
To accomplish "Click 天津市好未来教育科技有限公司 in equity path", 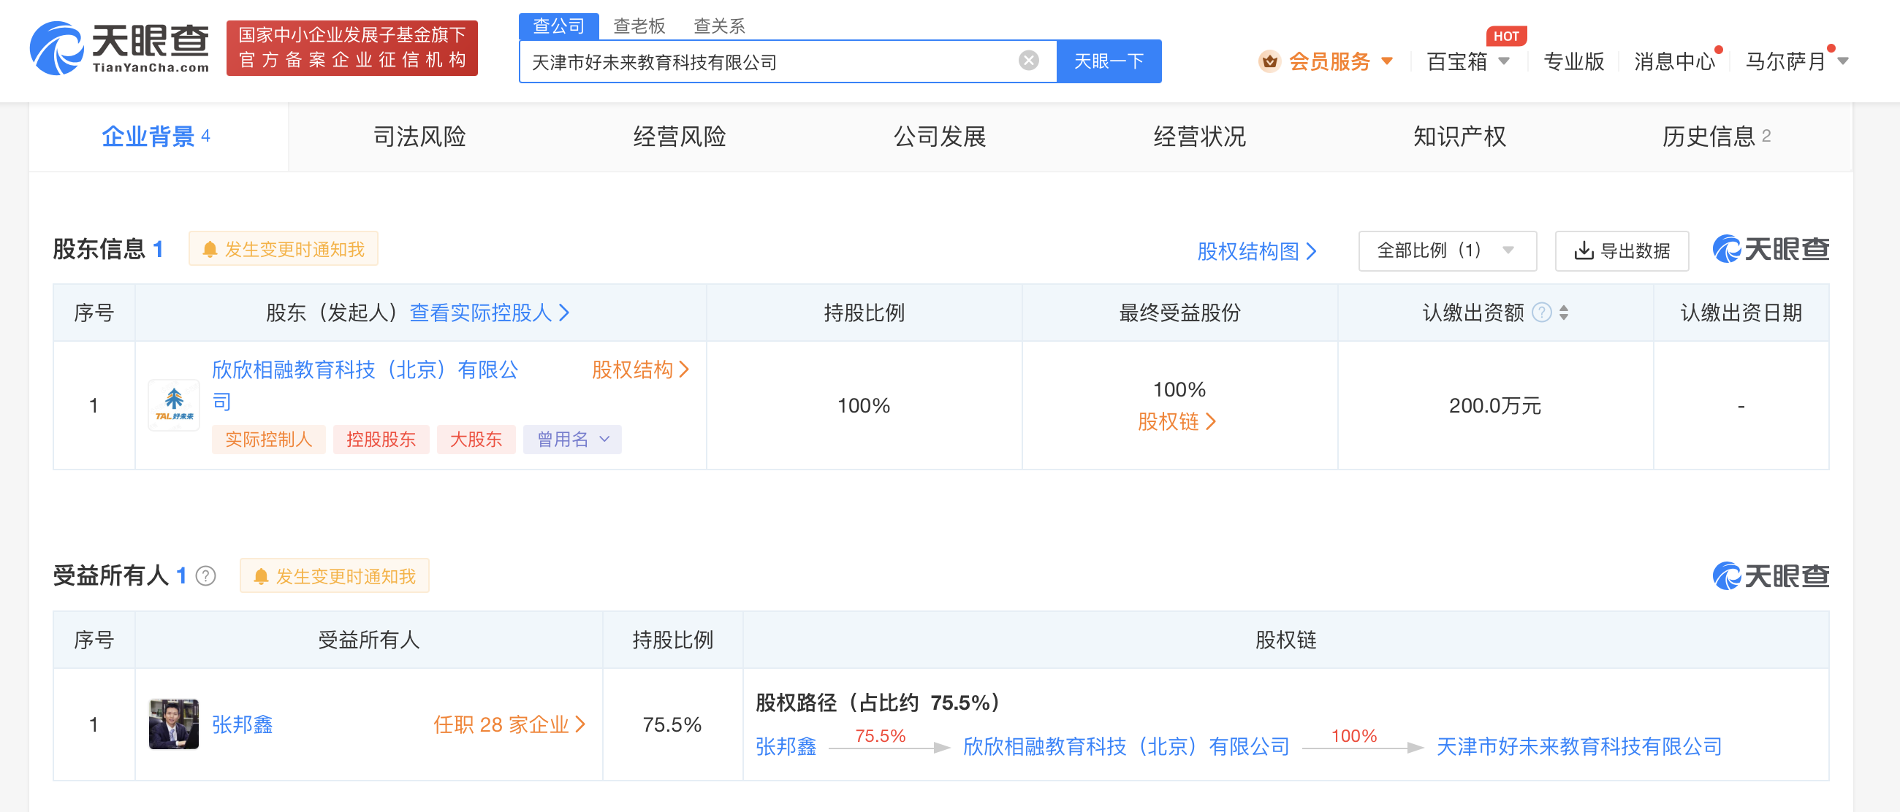I will point(1578,746).
